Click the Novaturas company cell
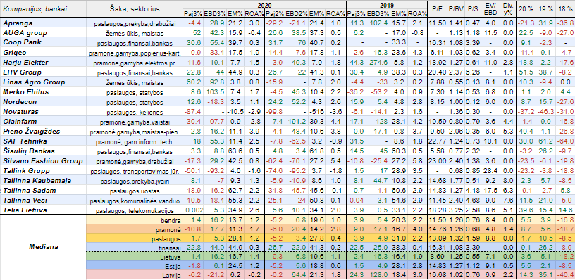Screen dimensions: 575x280 (x=43, y=111)
